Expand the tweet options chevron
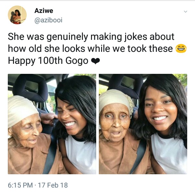The width and height of the screenshot is (195, 194). 186,12
